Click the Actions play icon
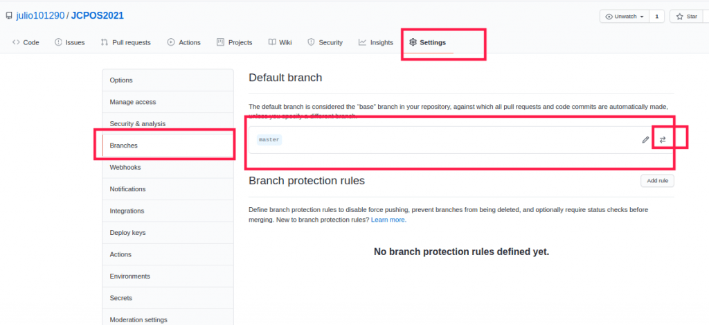This screenshot has width=709, height=325. pyautogui.click(x=170, y=42)
